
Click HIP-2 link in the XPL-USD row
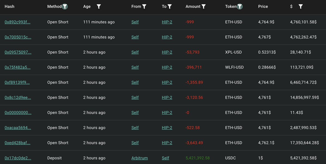(x=167, y=52)
